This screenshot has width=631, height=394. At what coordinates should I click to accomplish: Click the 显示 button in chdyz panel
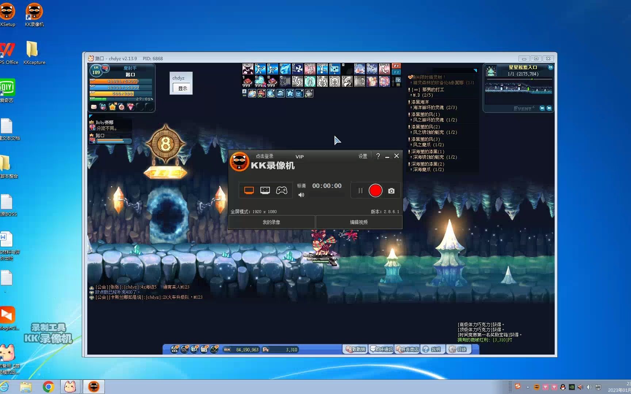[x=183, y=88]
